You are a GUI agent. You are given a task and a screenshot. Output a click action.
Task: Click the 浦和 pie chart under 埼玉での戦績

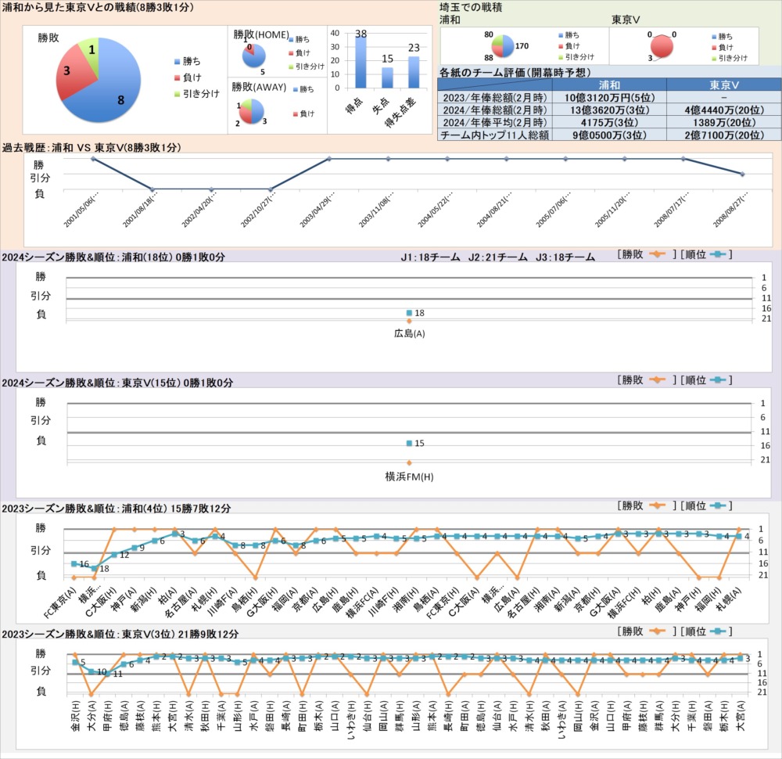pyautogui.click(x=503, y=46)
